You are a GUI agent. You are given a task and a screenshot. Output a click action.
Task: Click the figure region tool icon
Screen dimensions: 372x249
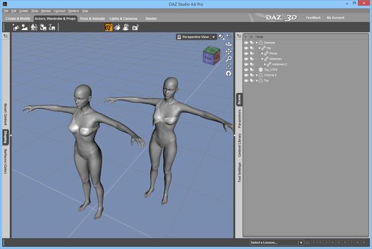coord(126,27)
